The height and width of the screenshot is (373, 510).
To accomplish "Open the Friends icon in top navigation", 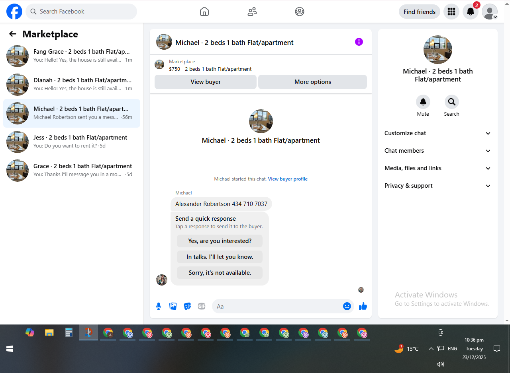I will (252, 12).
